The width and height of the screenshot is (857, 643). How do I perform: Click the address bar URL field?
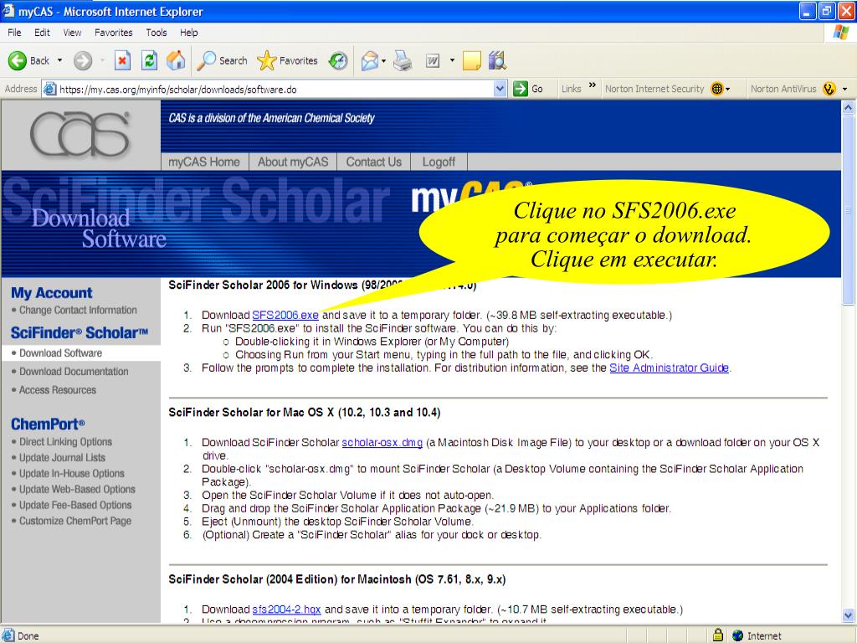[275, 89]
